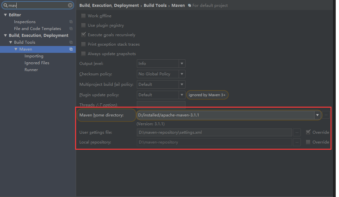Clear the settings search field text
339x197 pixels.
coord(70,5)
